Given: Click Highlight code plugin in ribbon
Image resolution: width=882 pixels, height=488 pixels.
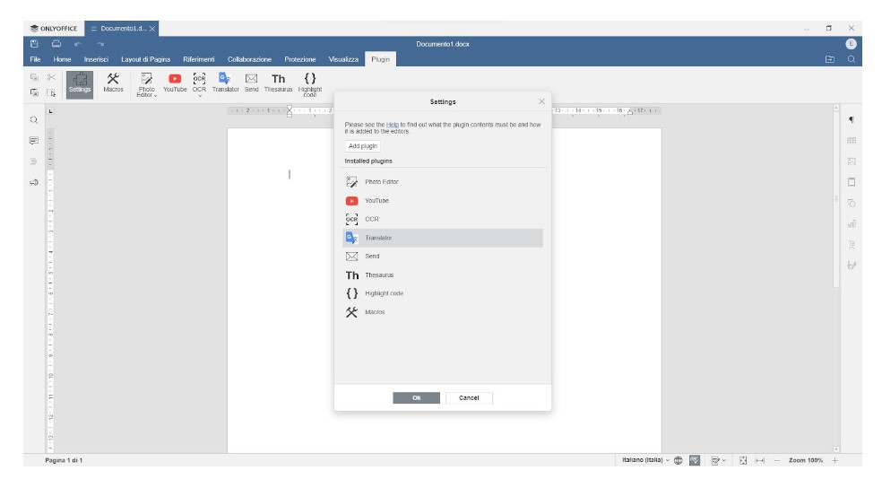Looking at the screenshot, I should (310, 84).
